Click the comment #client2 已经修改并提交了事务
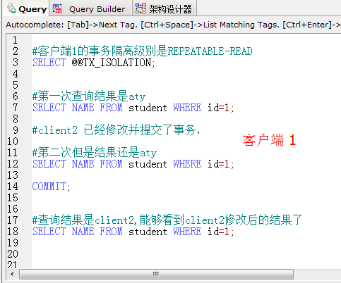 [116, 130]
